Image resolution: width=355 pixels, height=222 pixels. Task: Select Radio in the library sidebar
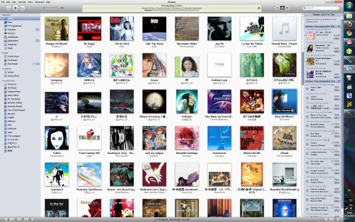point(10,48)
